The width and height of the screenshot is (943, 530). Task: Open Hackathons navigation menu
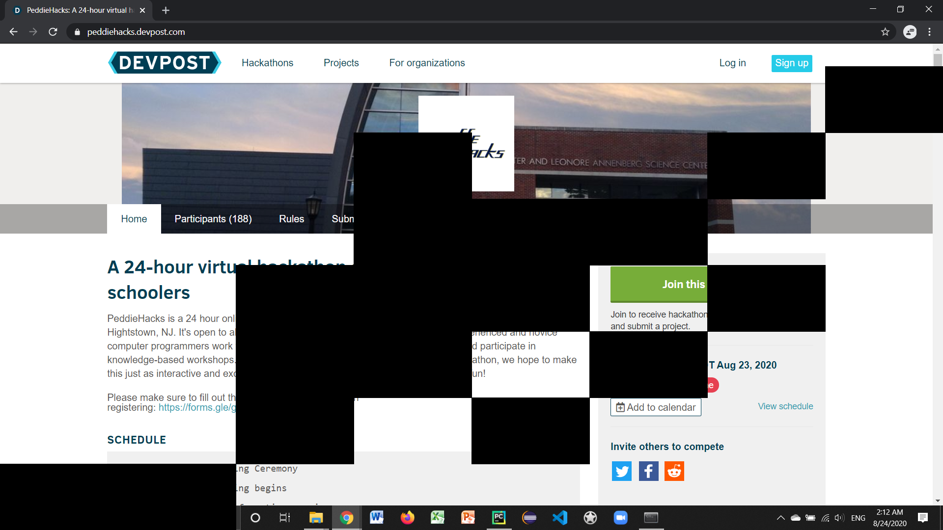[x=267, y=63]
